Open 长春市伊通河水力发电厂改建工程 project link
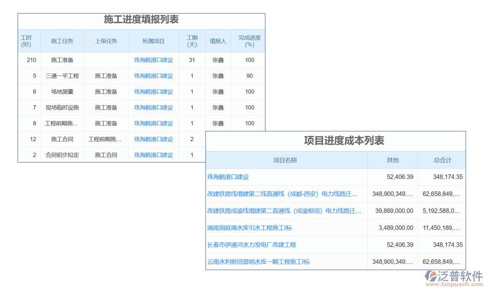Screen dimensions: 488x292 coord(251,245)
